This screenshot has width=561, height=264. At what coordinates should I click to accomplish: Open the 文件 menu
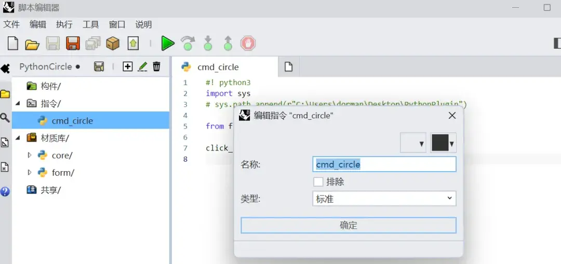[x=11, y=25]
